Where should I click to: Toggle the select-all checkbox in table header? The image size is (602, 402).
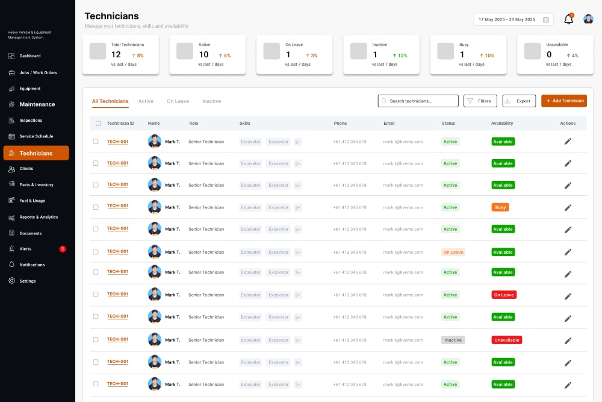(98, 124)
